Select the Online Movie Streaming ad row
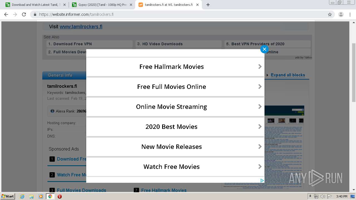Image resolution: width=356 pixels, height=200 pixels. tap(175, 107)
